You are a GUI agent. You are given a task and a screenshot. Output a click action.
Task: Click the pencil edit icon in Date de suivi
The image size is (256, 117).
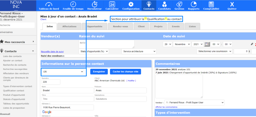252,44
